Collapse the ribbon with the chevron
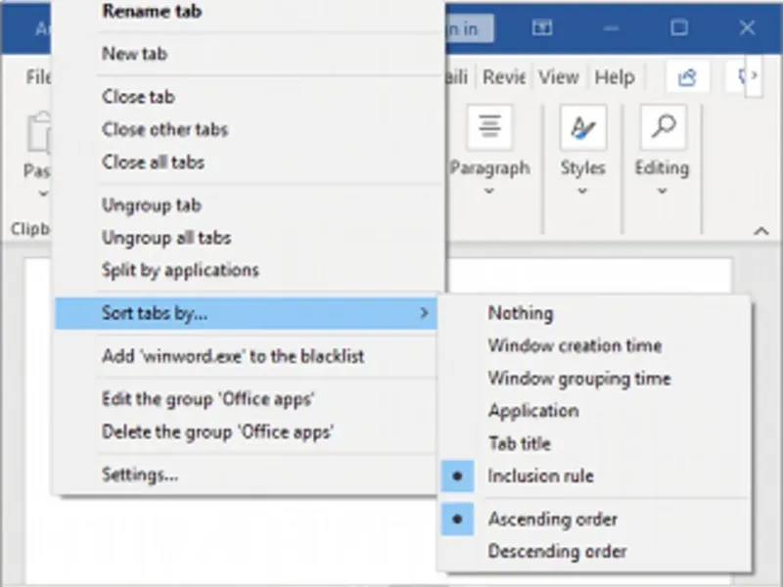The image size is (783, 587). tap(760, 231)
